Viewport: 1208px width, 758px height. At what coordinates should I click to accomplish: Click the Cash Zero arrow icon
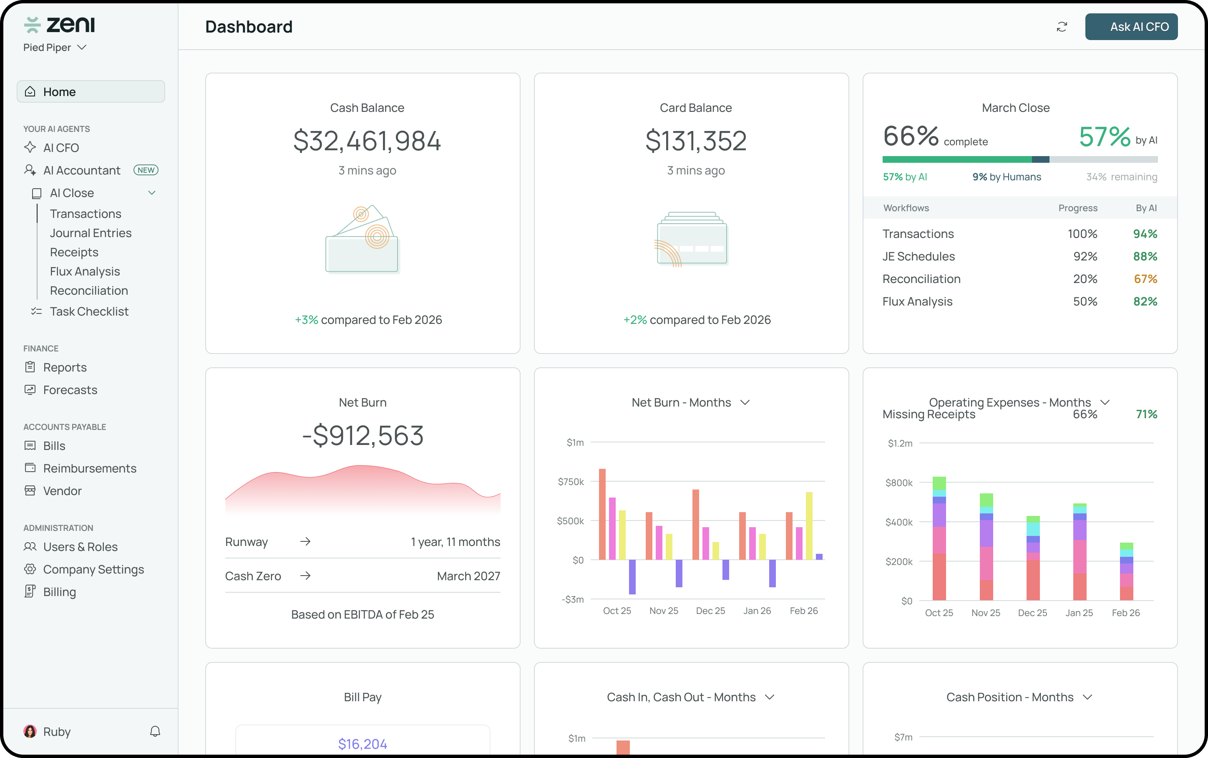tap(305, 576)
